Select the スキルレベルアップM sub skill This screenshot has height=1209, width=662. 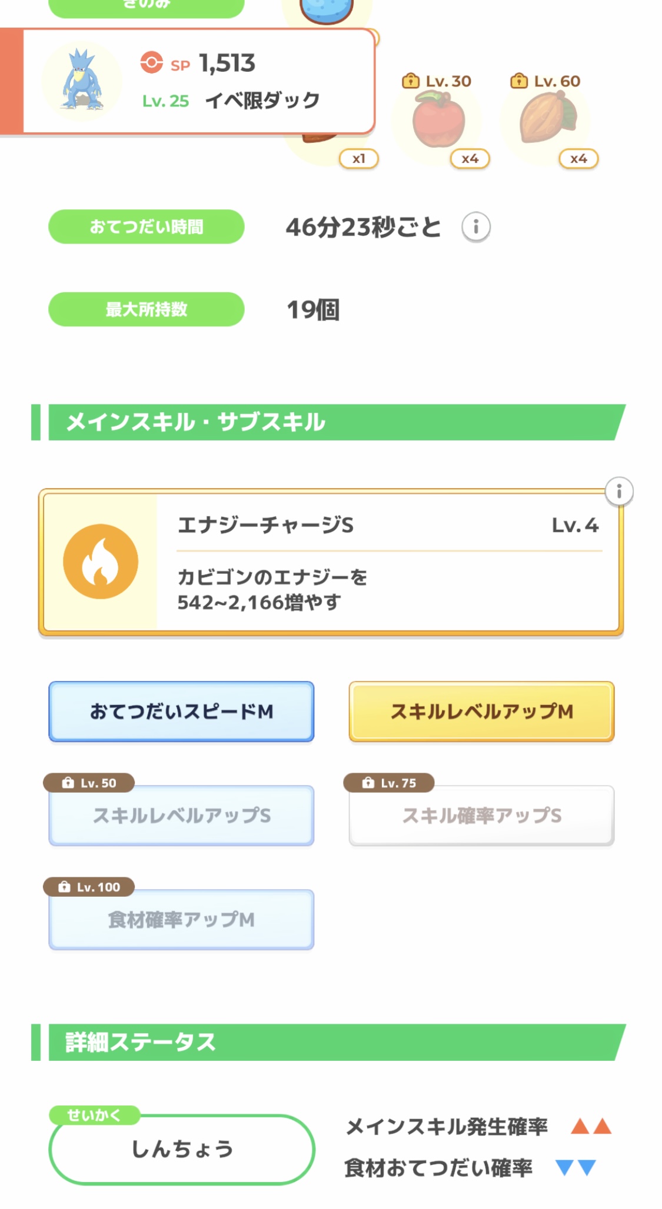481,712
